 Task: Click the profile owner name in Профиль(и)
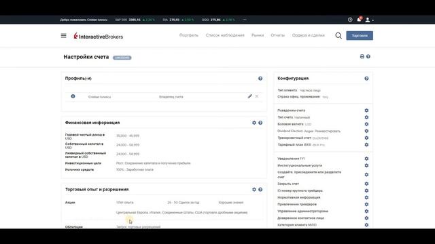pyautogui.click(x=99, y=97)
